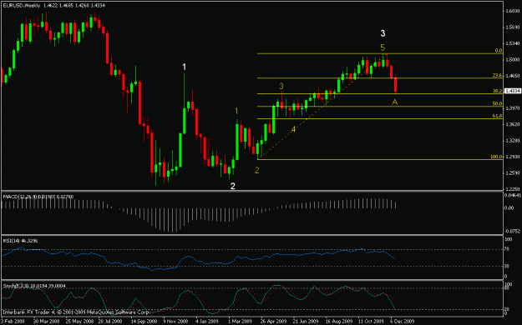Click the 1.2930 price axis value
The image size is (522, 325).
pyautogui.click(x=513, y=157)
